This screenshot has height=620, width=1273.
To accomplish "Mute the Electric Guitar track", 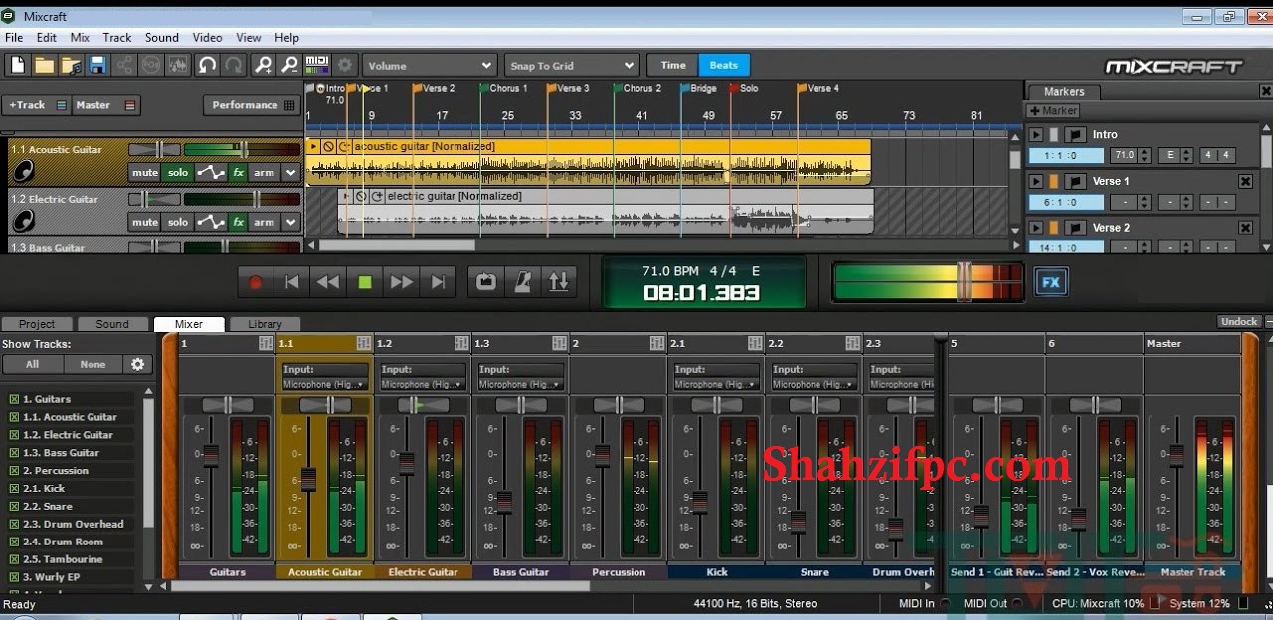I will pyautogui.click(x=144, y=222).
